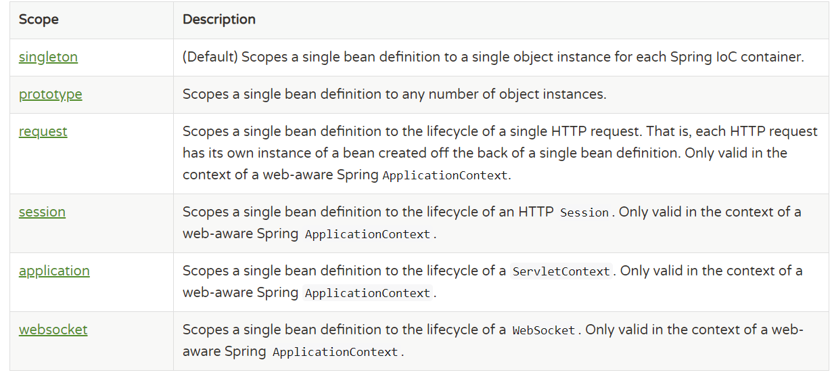This screenshot has height=381, width=832.
Task: Click ApplicationContext in the request row
Action: click(x=444, y=176)
